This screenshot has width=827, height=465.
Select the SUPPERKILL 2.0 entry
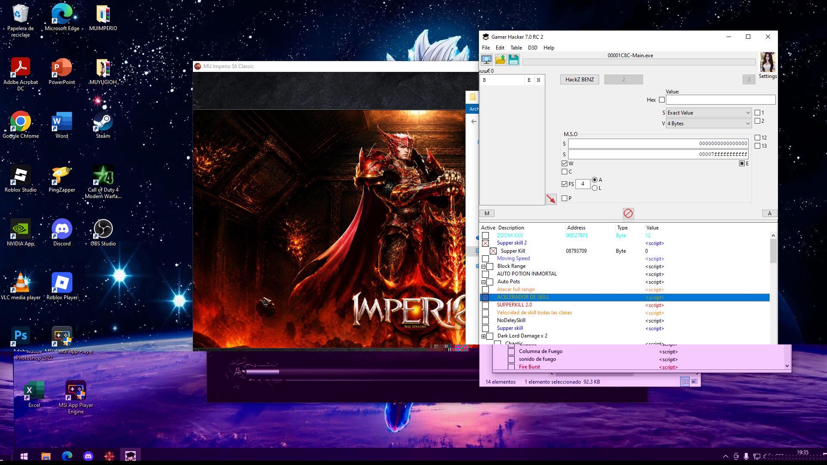pyautogui.click(x=514, y=305)
